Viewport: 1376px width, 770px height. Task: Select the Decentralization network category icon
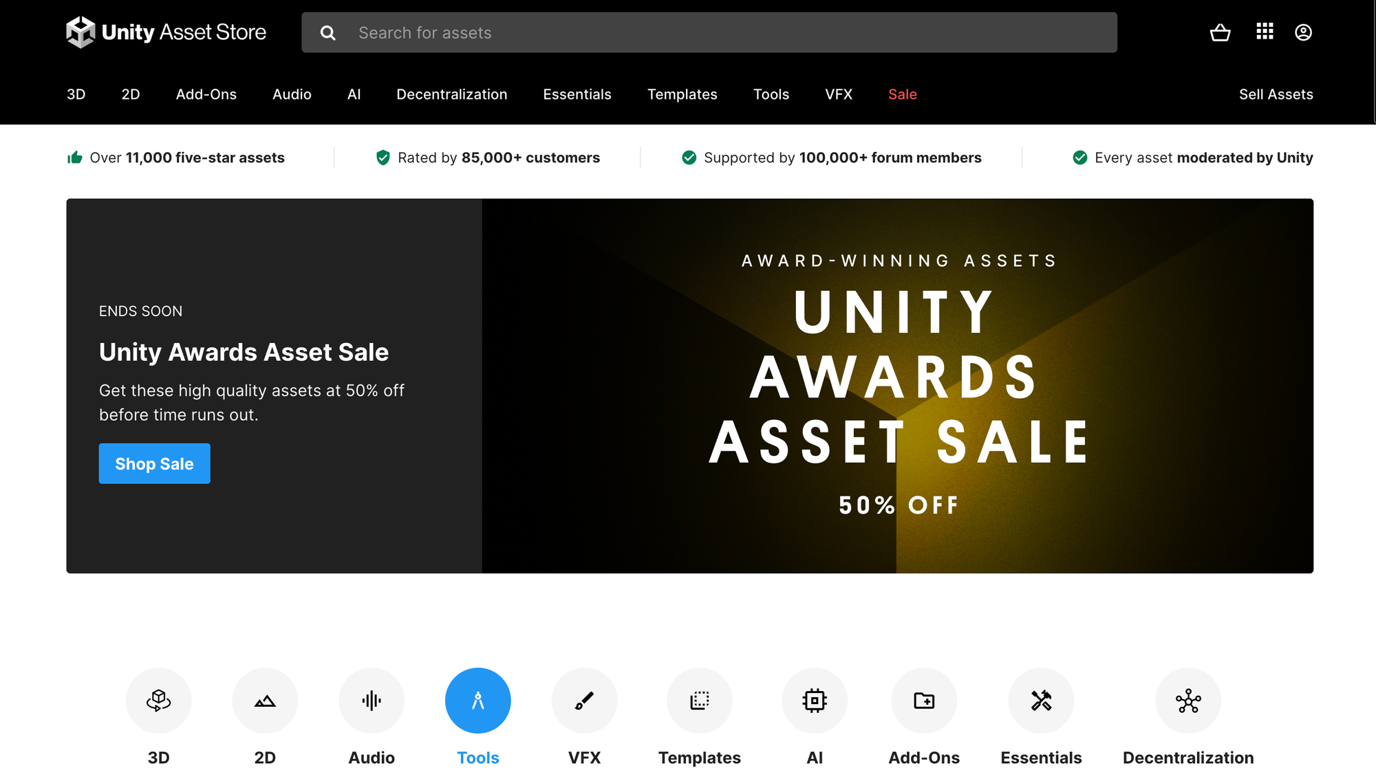(x=1188, y=701)
